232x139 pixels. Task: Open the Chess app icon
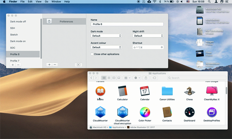189,91
